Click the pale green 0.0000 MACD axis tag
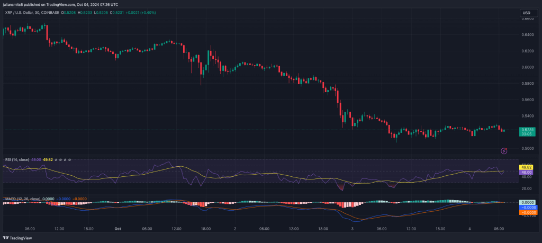Viewport: 542px width, 243px height. coord(528,203)
